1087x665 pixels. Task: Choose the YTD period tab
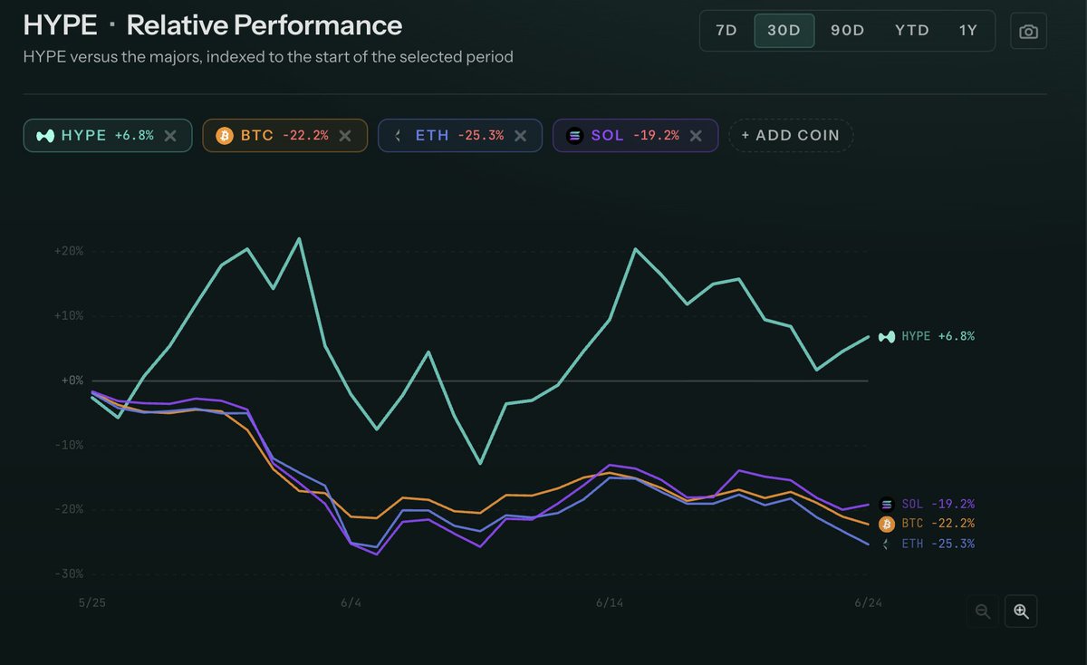click(912, 30)
